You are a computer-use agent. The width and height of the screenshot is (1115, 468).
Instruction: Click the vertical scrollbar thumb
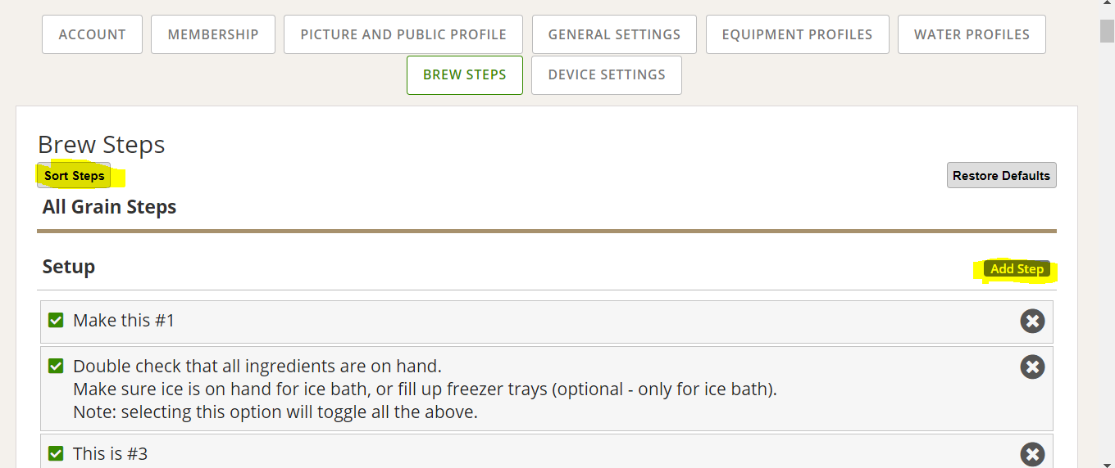(x=1107, y=30)
